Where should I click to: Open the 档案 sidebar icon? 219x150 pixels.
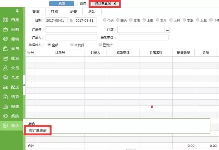tap(5, 20)
